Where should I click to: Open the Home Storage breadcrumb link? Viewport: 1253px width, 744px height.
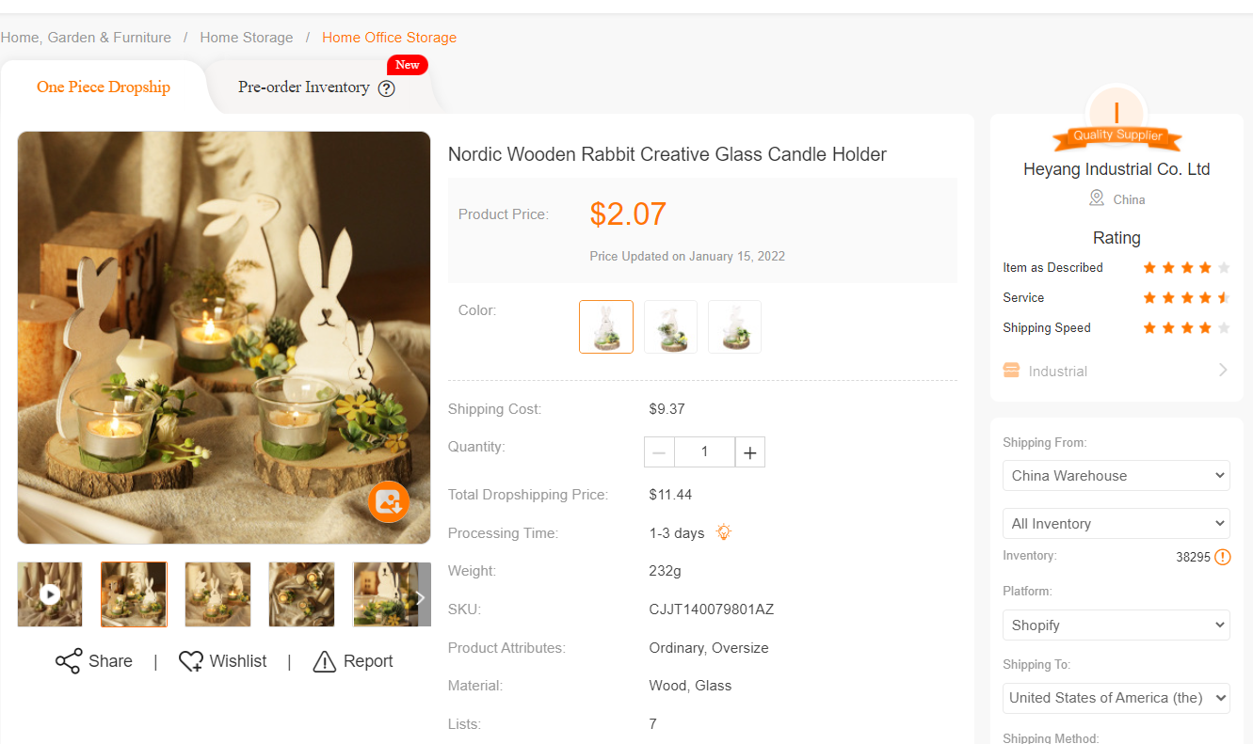pyautogui.click(x=247, y=38)
